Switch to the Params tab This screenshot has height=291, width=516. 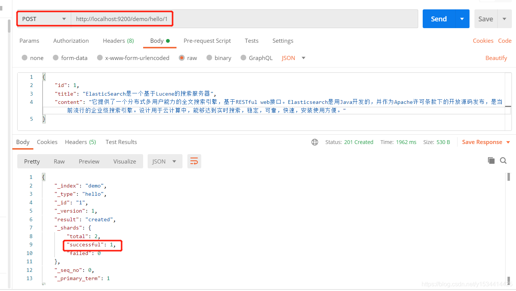[29, 40]
